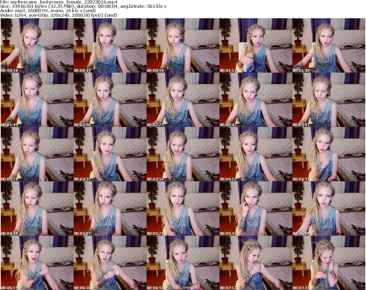Open the frame at timestamp 00:01:49

point(37,100)
